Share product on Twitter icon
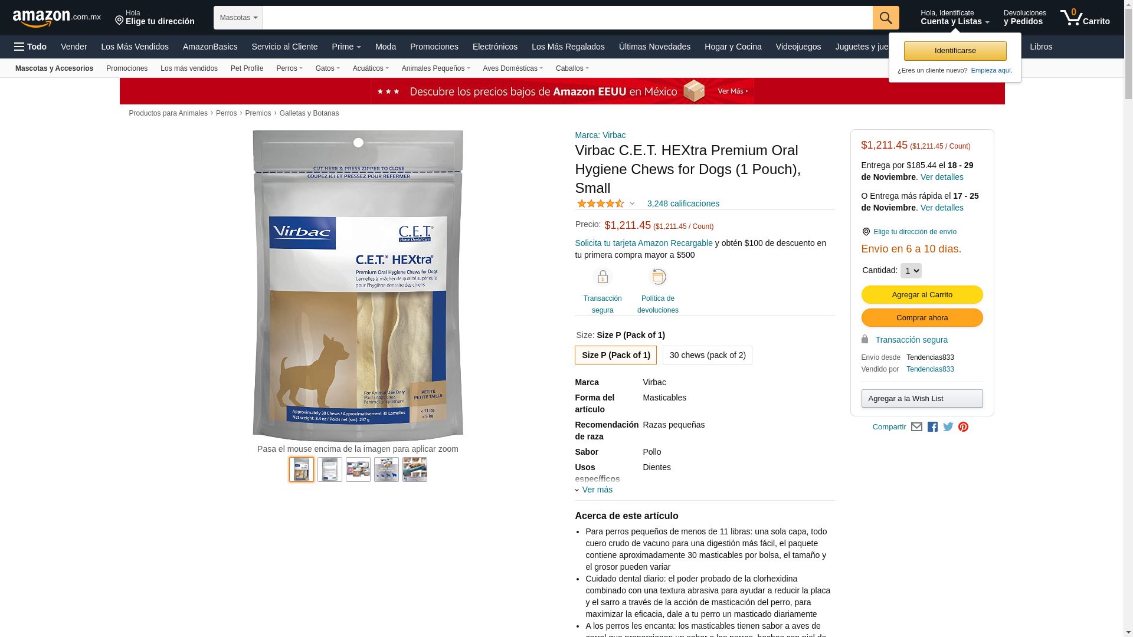Screen dimensions: 1133x637 948,427
